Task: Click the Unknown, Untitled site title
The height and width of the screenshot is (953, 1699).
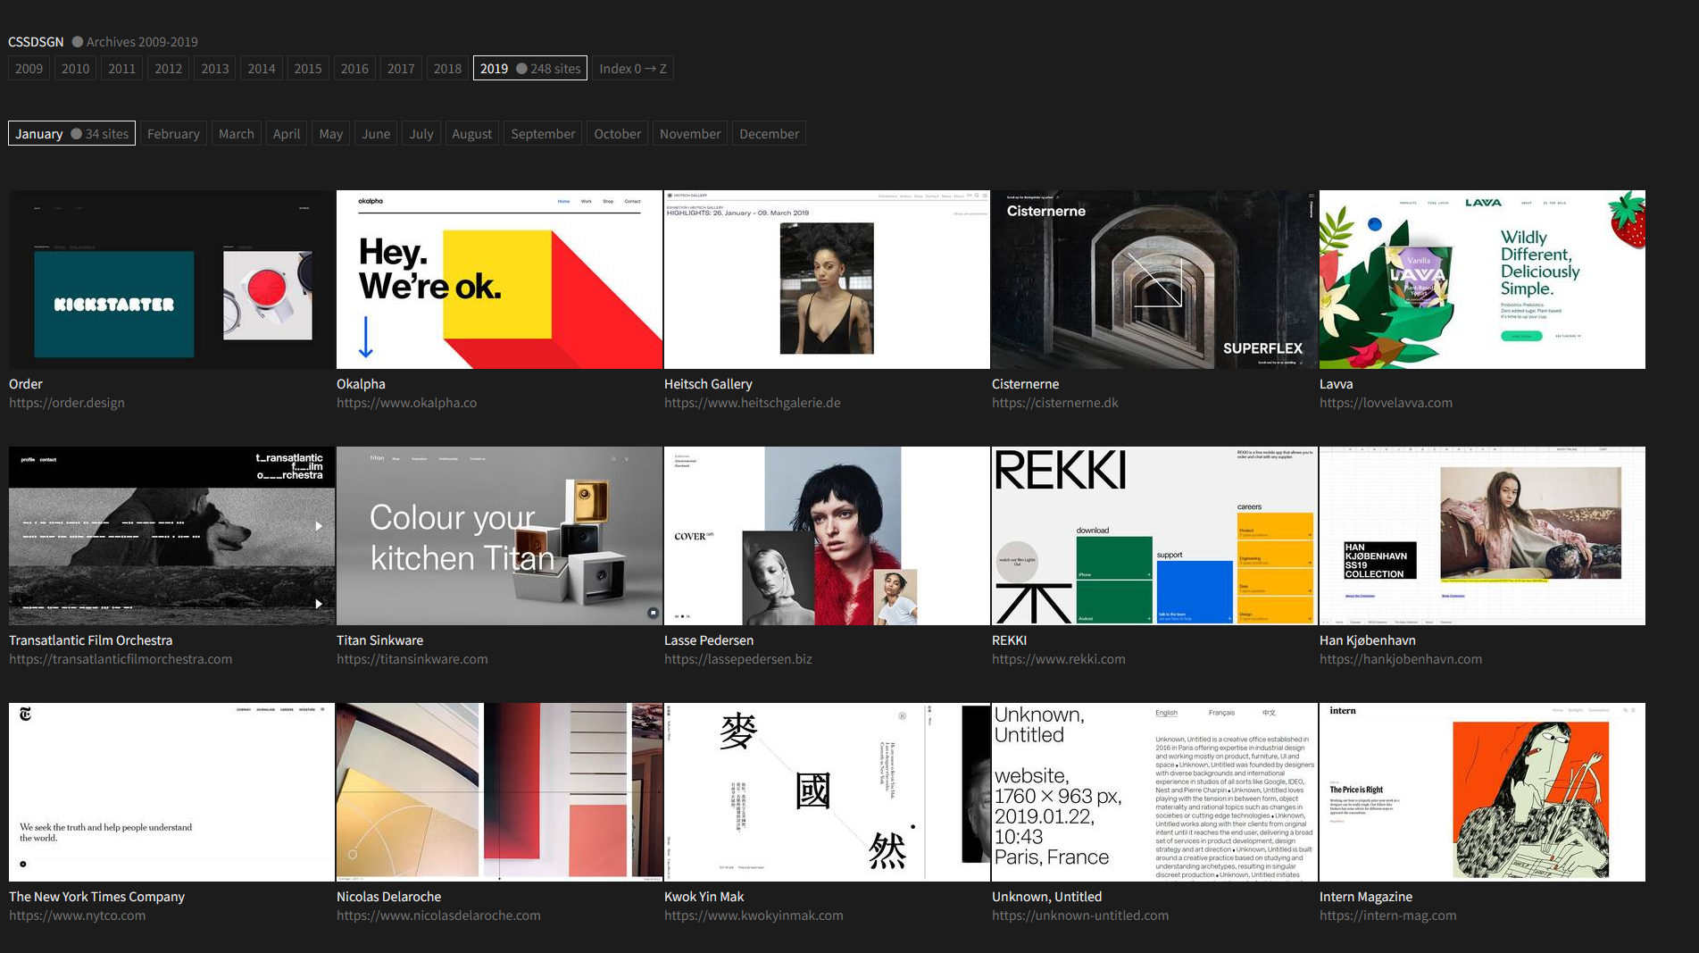Action: pyautogui.click(x=1046, y=897)
